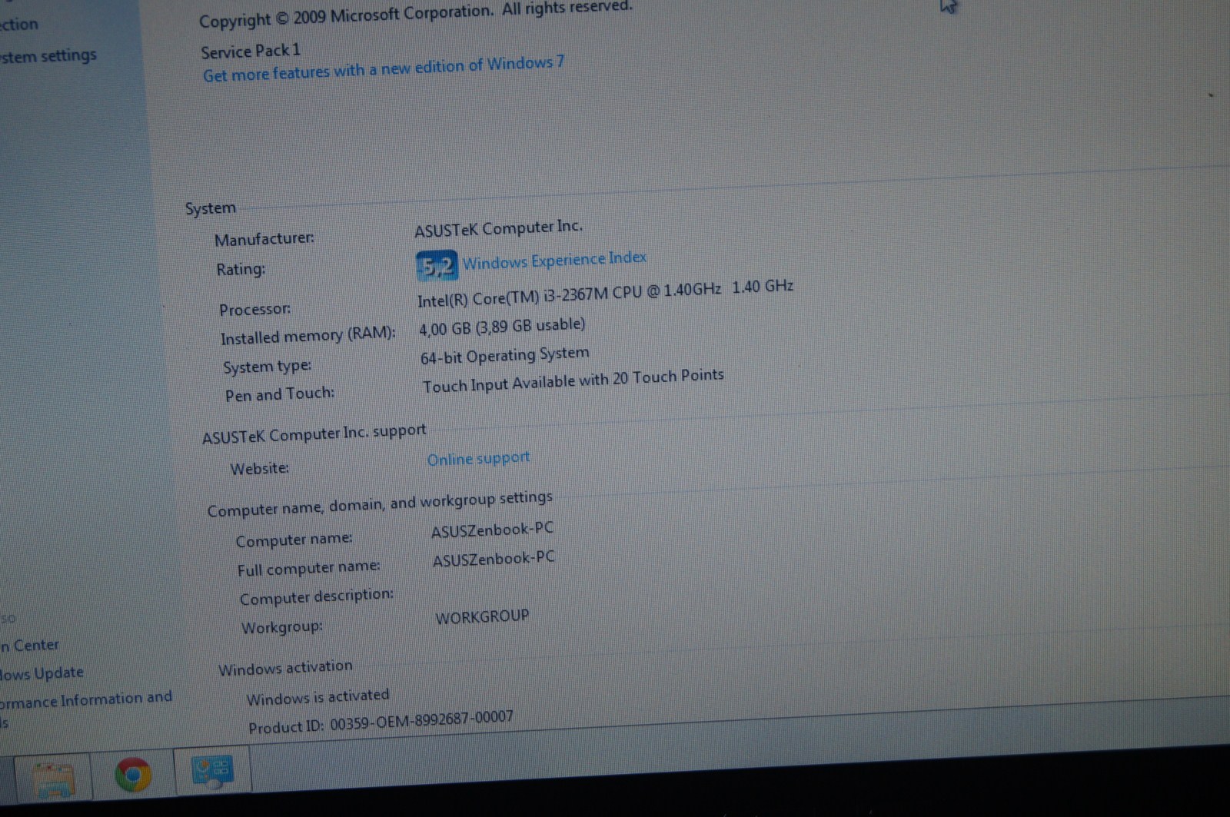1230x817 pixels.
Task: Click the Intel Core i3-2367M processor value
Action: pos(569,294)
